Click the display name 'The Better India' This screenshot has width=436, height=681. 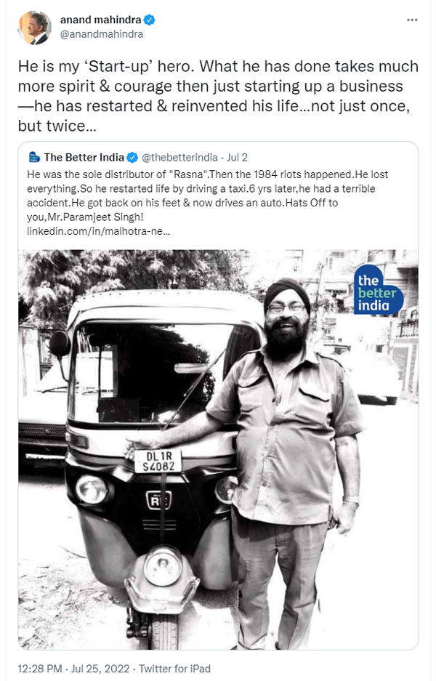click(80, 156)
